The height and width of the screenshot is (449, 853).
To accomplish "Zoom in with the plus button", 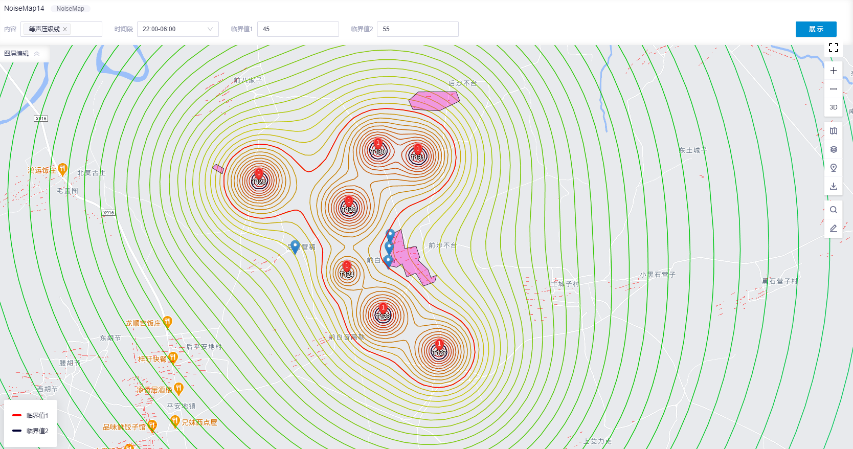I will coord(834,71).
